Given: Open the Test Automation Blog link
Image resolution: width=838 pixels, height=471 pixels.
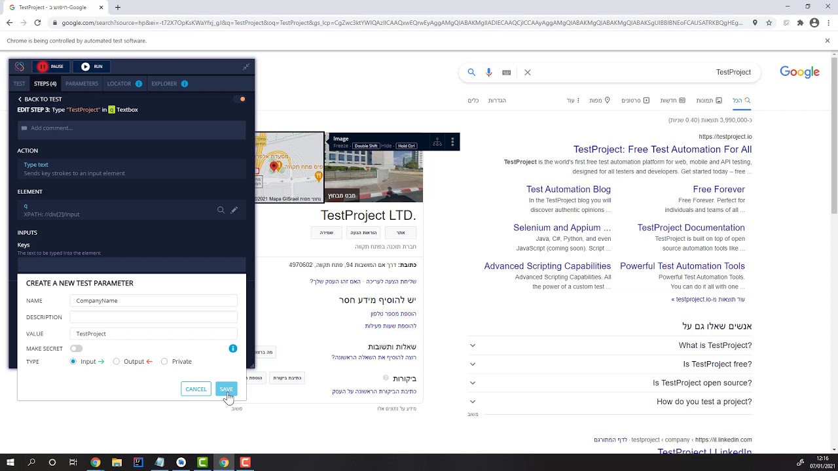Looking at the screenshot, I should coord(568,190).
